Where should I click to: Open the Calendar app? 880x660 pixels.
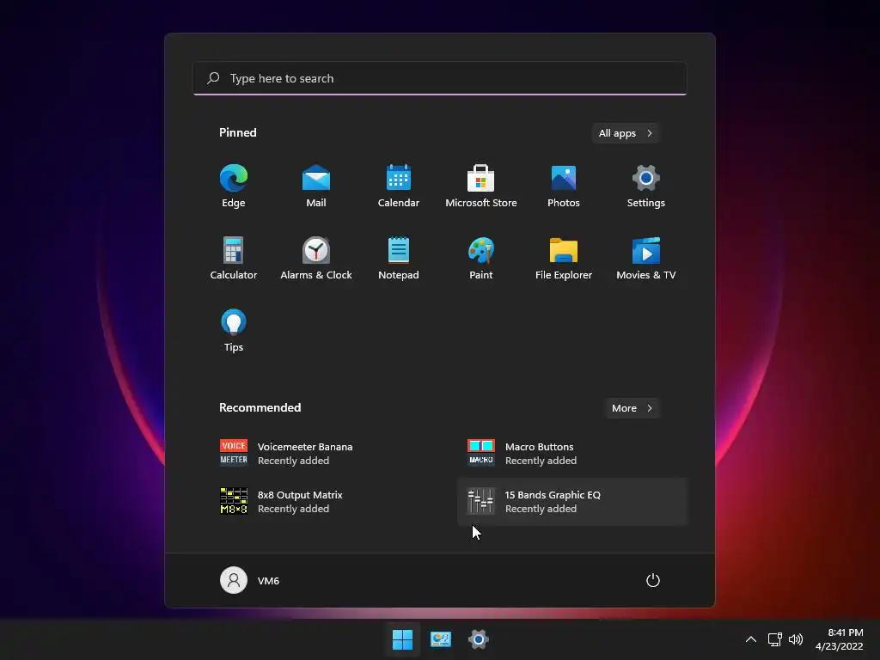399,186
